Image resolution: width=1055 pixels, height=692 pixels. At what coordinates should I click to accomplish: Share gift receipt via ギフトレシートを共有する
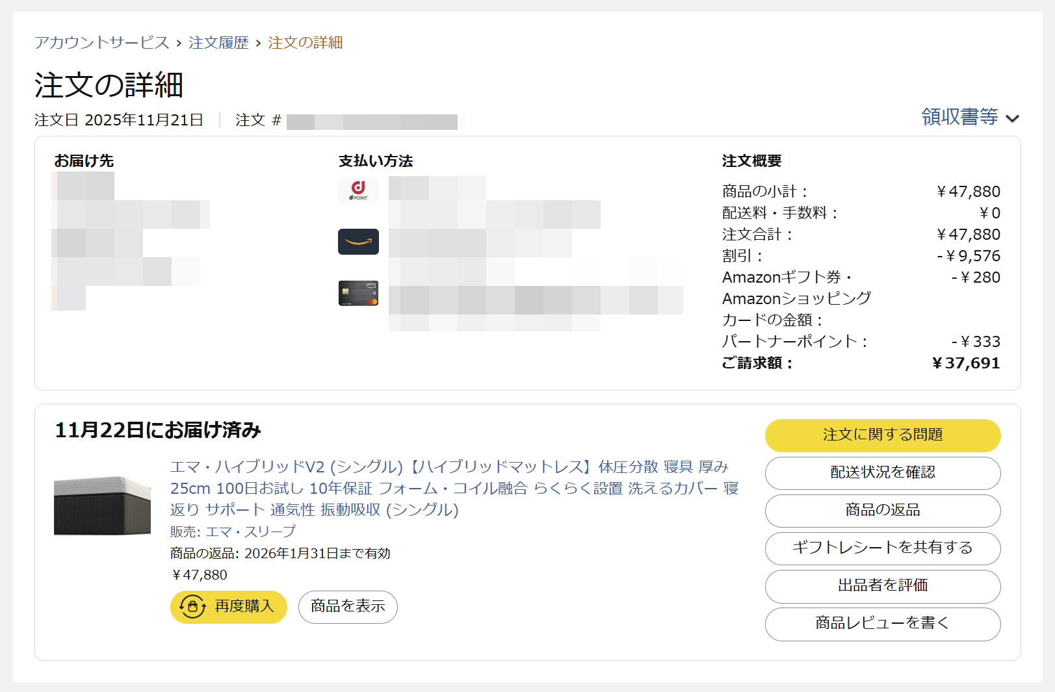882,548
